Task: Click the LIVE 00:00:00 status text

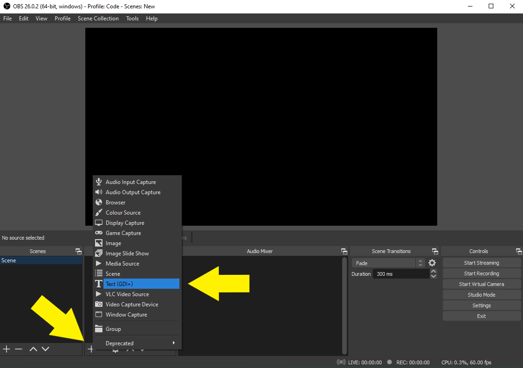Action: 365,362
